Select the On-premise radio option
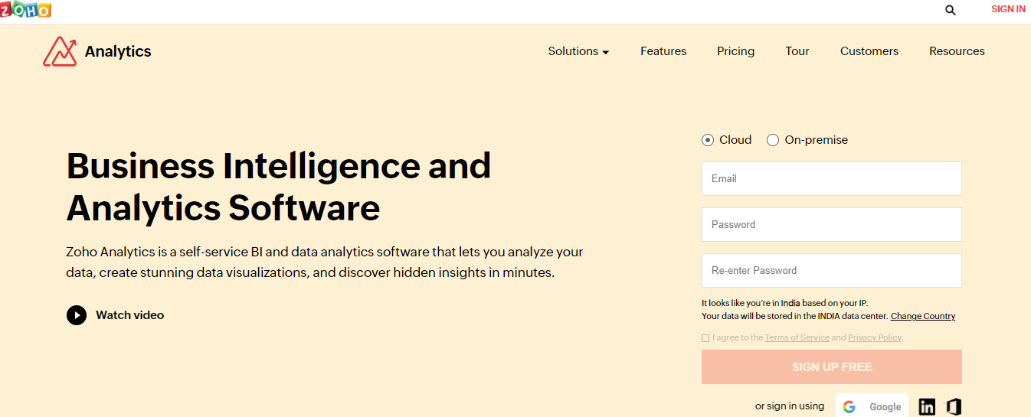1031x417 pixels. pyautogui.click(x=773, y=140)
